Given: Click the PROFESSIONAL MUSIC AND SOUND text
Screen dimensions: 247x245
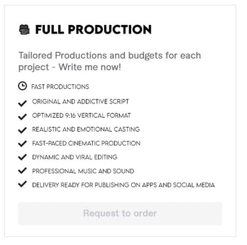Looking at the screenshot, I should (83, 171).
